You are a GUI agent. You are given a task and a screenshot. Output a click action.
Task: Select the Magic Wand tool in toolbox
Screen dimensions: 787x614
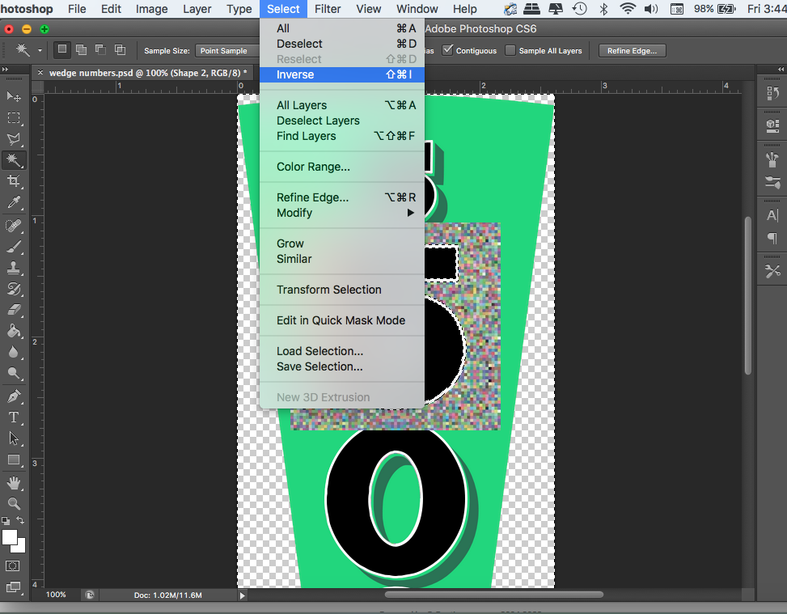[x=14, y=160]
